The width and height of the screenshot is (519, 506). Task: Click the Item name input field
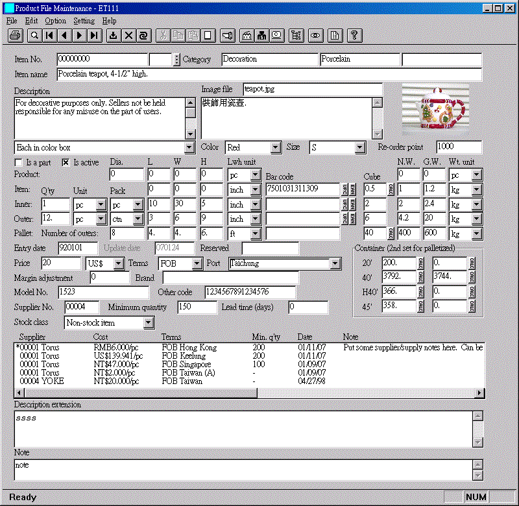[x=269, y=74]
